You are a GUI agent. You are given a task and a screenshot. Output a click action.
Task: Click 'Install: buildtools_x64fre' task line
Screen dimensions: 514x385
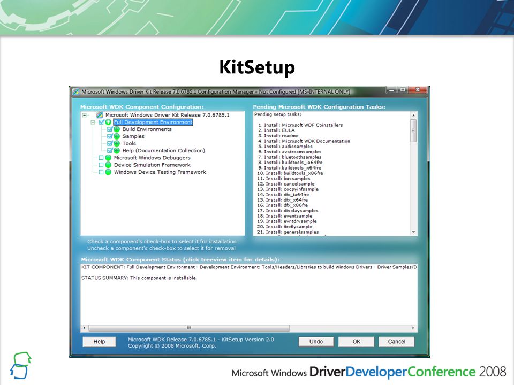coord(290,167)
